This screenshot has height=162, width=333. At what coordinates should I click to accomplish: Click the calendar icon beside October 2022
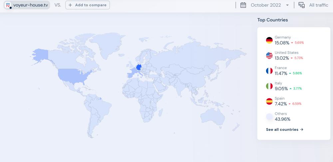point(243,5)
